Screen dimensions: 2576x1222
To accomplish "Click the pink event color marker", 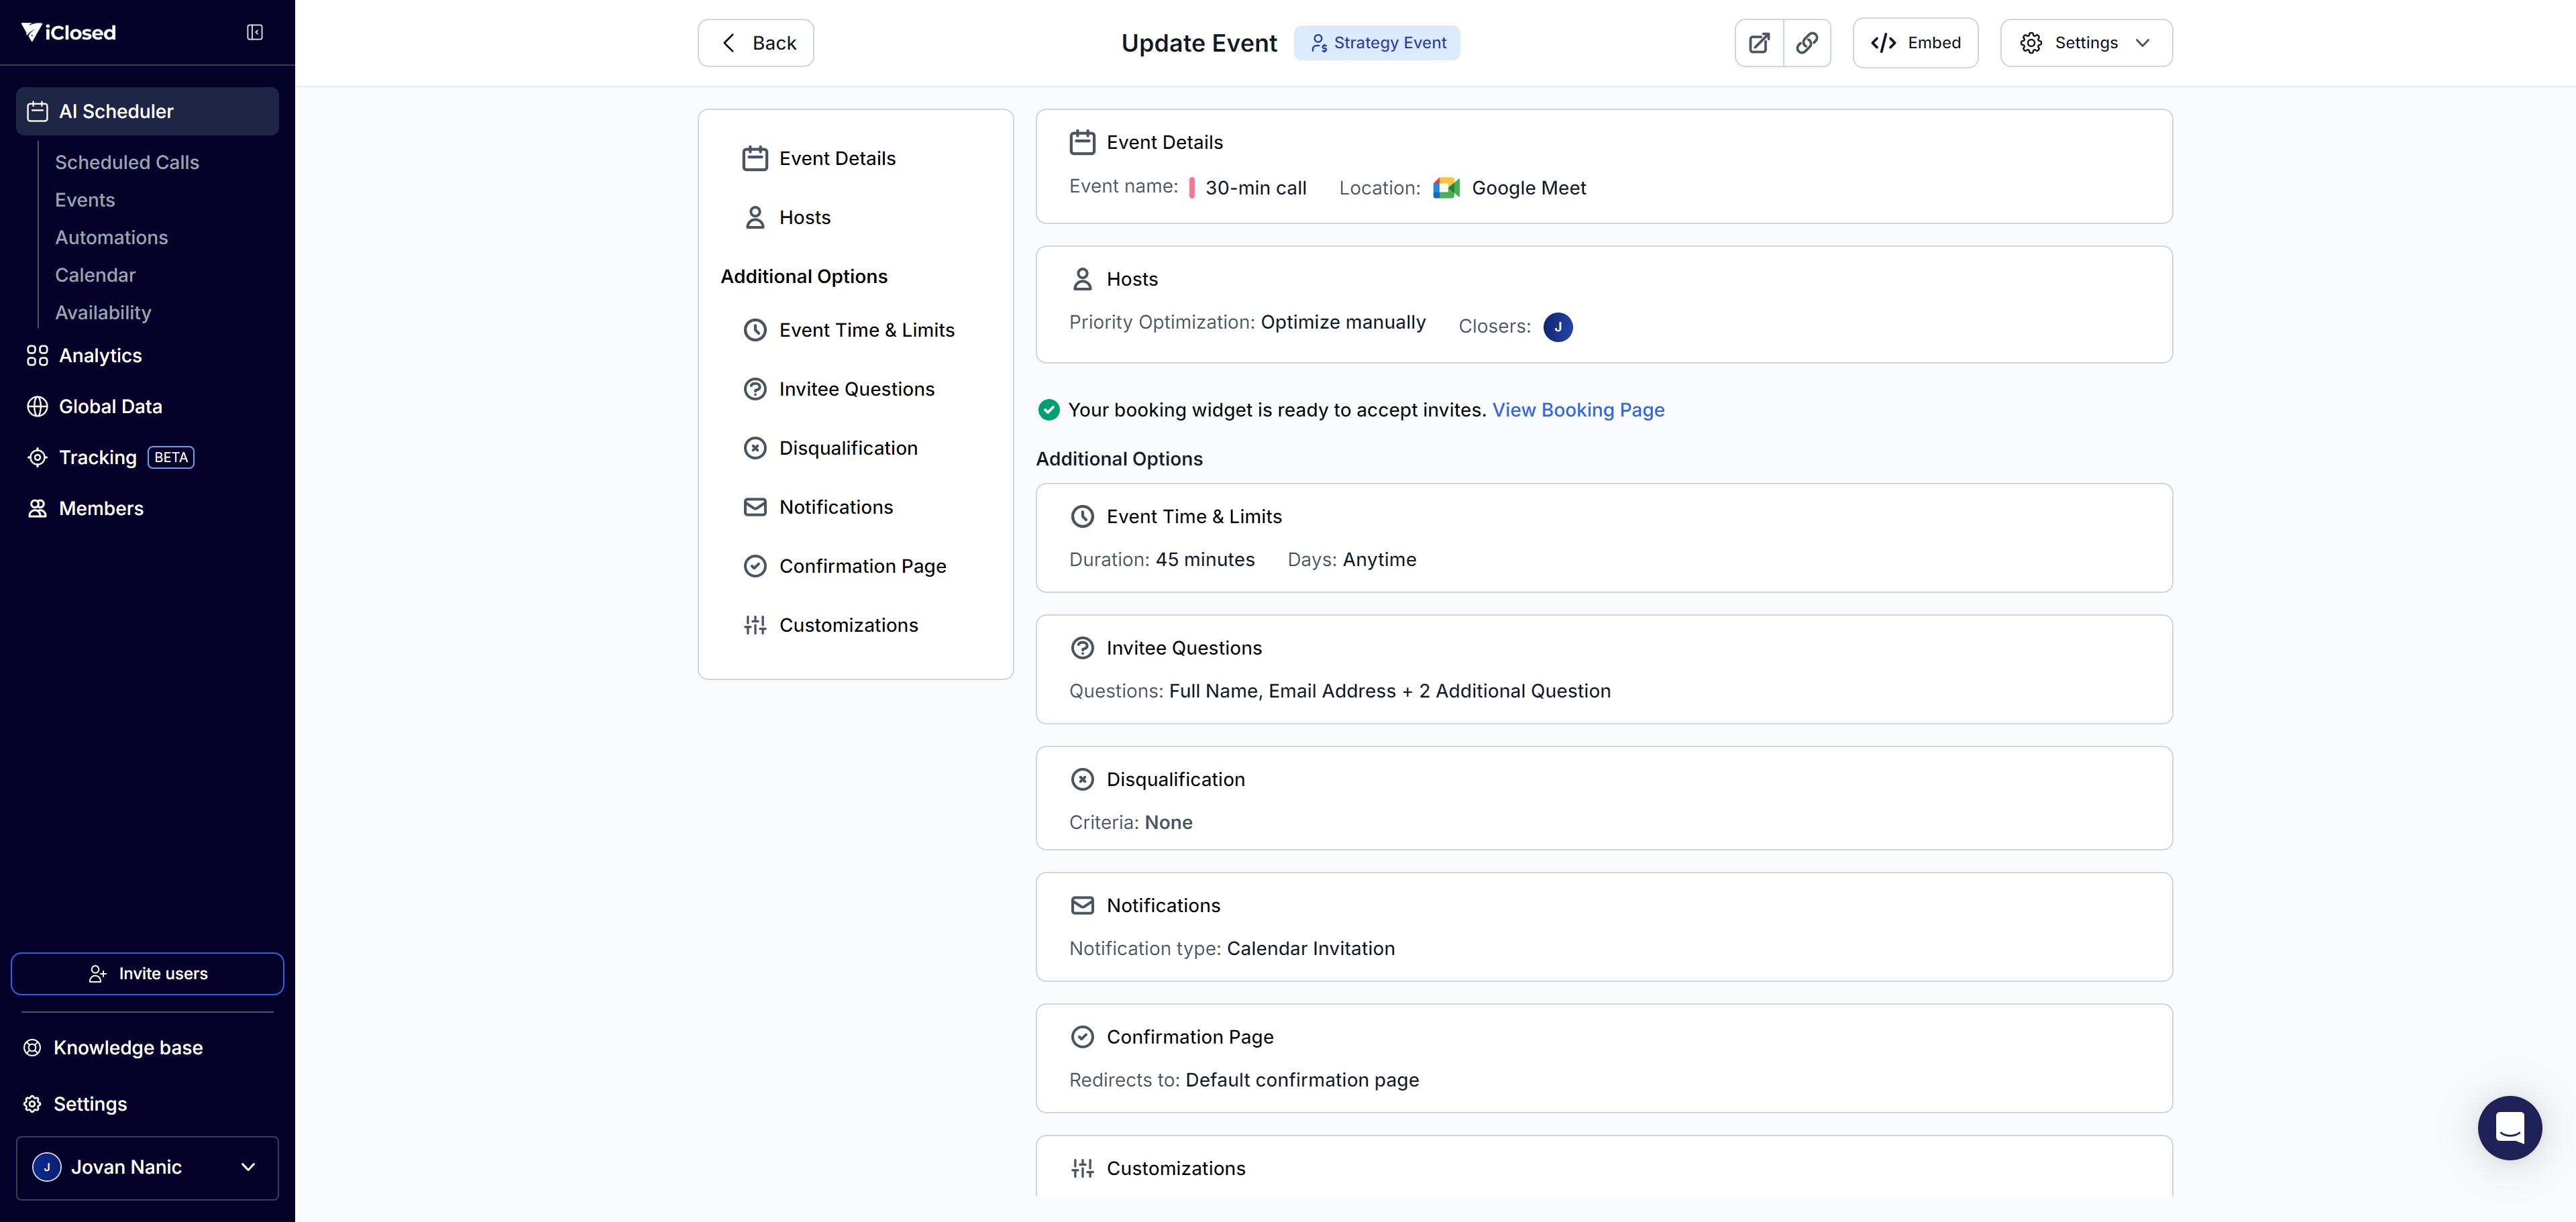I will [1191, 188].
